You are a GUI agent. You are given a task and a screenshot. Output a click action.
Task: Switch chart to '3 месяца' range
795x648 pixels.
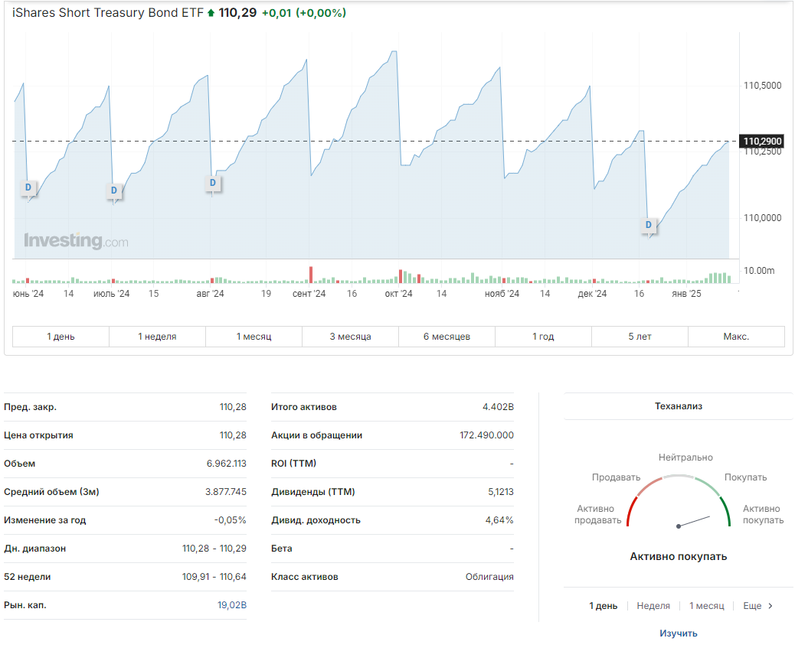[350, 337]
